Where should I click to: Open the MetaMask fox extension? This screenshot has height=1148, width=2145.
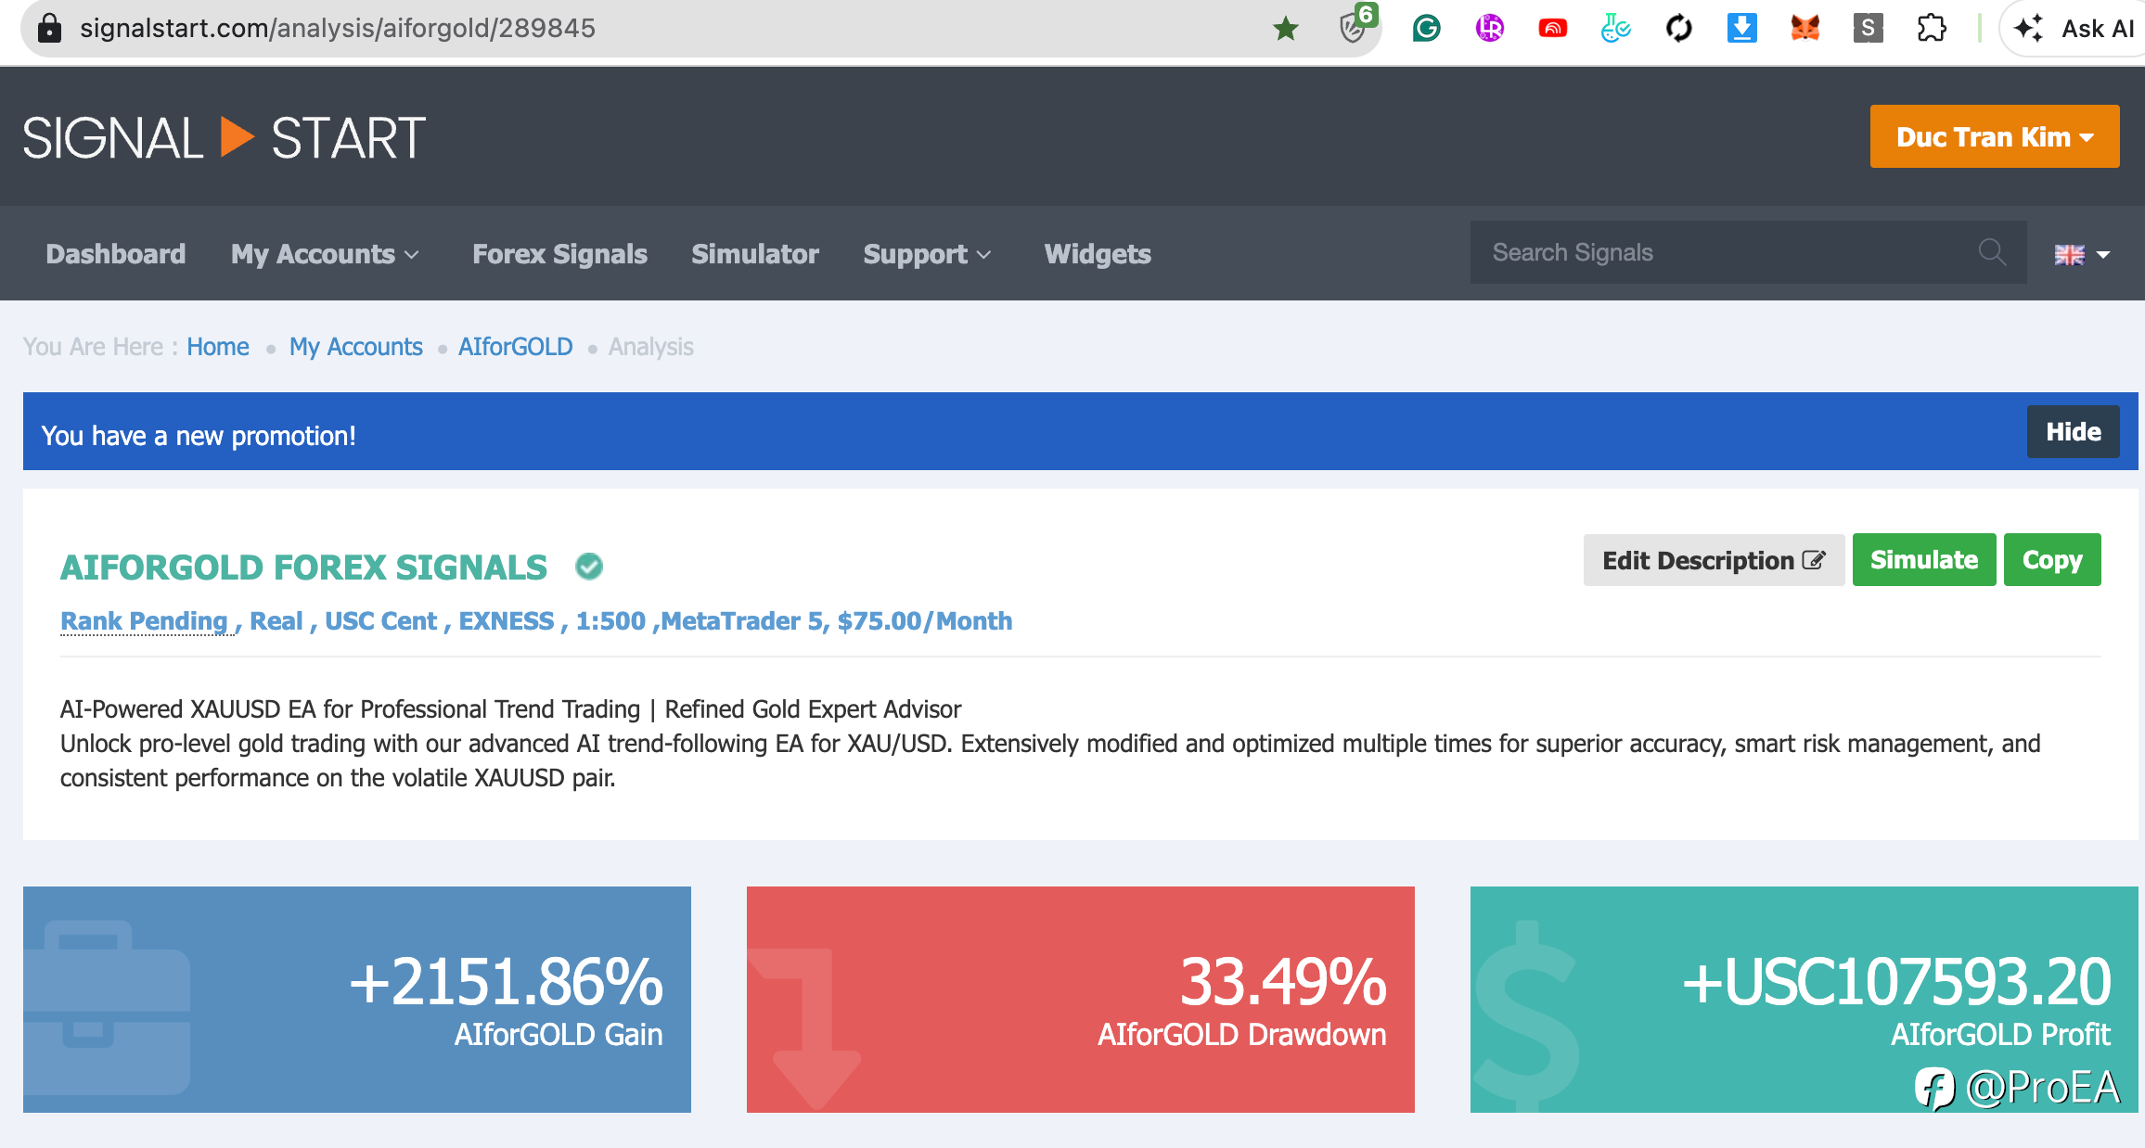coord(1805,29)
